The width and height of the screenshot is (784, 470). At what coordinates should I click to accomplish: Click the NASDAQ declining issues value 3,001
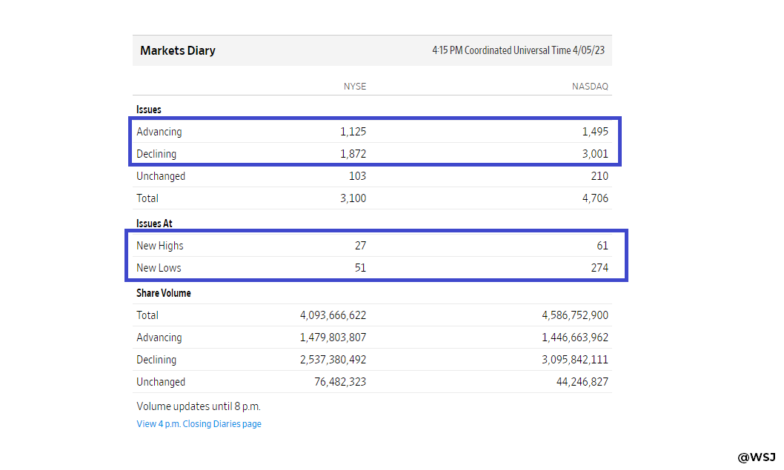point(595,154)
